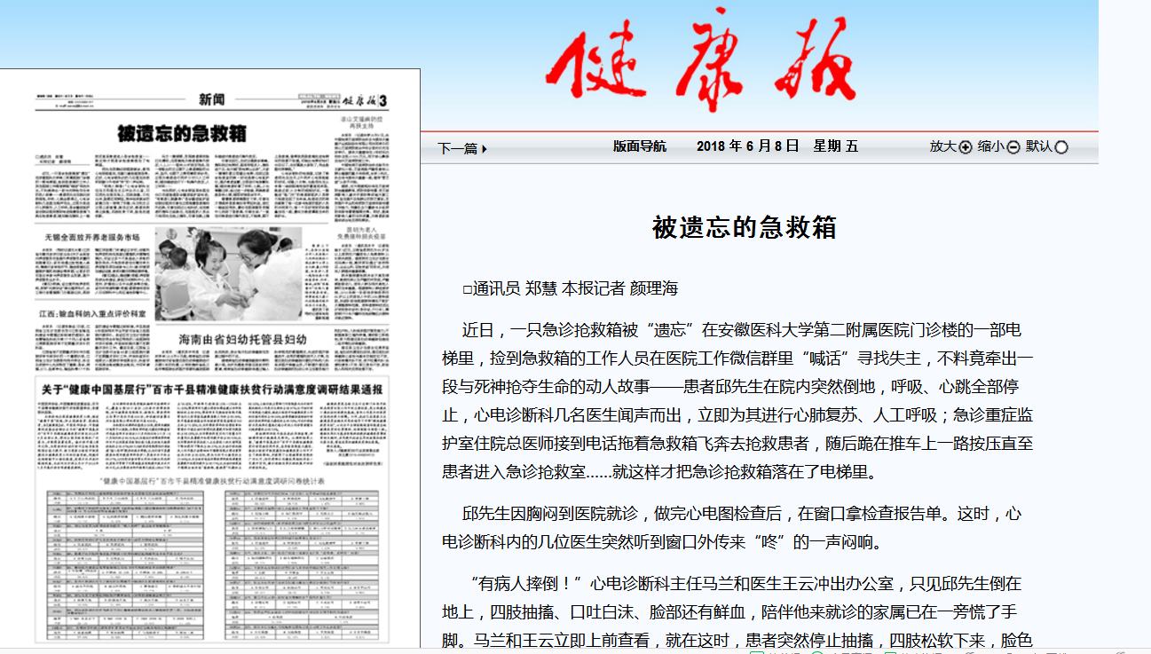1151x654 pixels.
Task: Open the 健康中国基层行 survey results notice
Action: coord(212,390)
